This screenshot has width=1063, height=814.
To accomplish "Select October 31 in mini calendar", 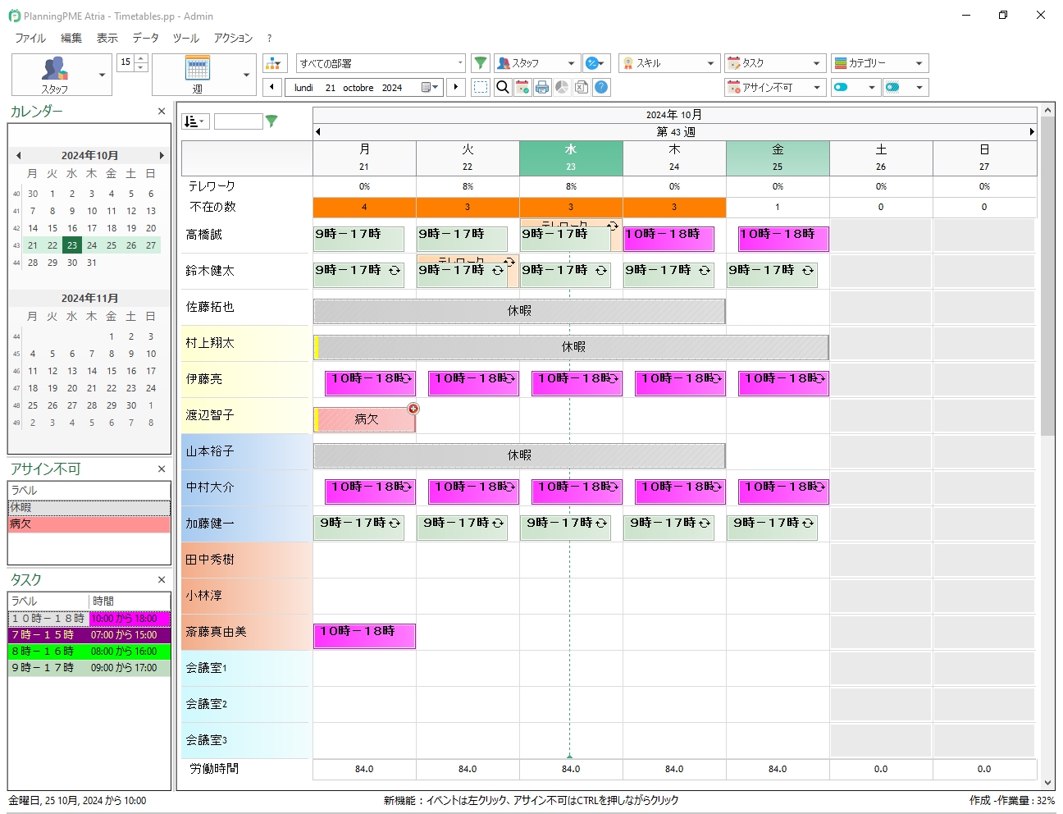I will 92,263.
